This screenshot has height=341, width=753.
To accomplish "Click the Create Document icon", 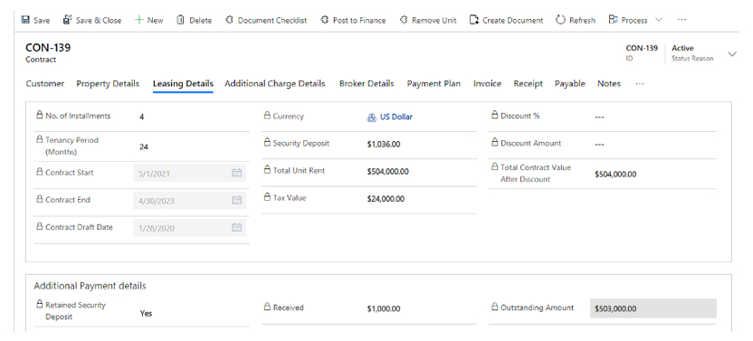I will point(474,20).
